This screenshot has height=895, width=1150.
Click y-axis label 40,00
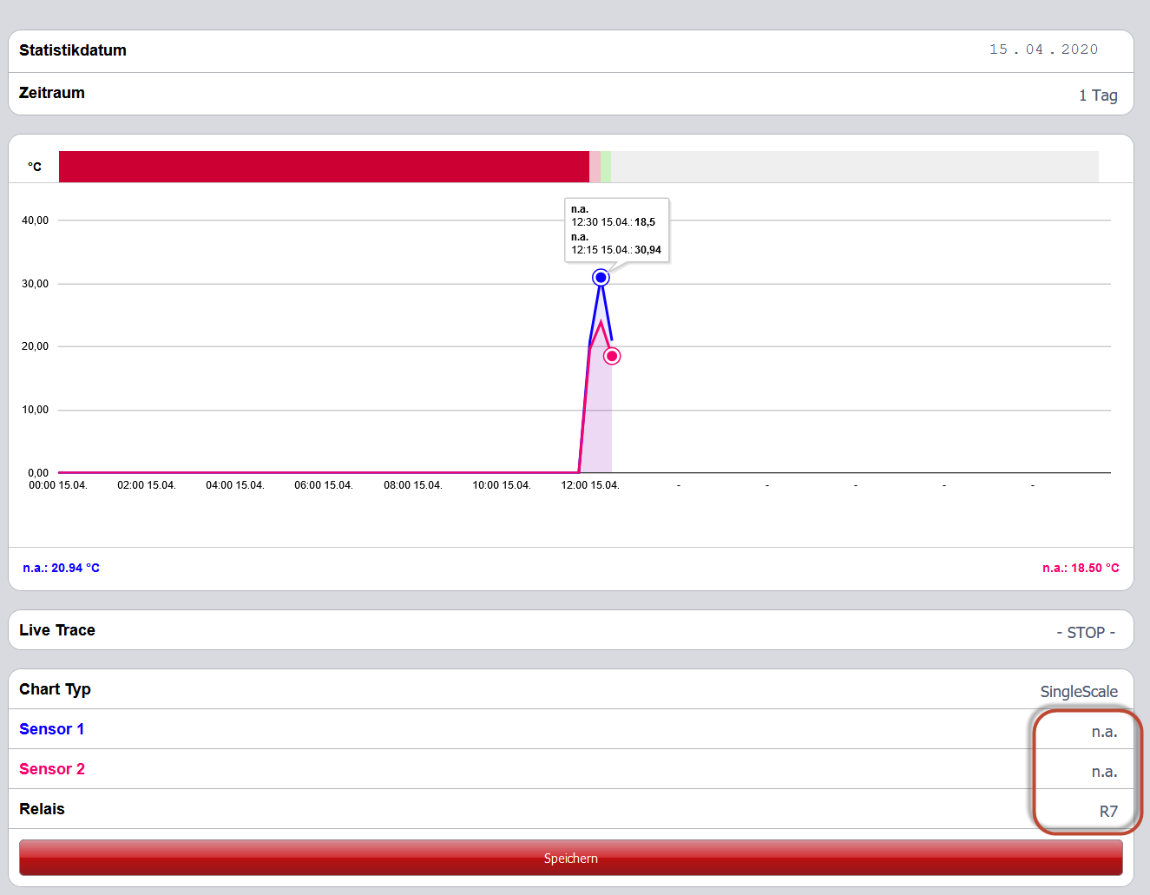coord(36,220)
